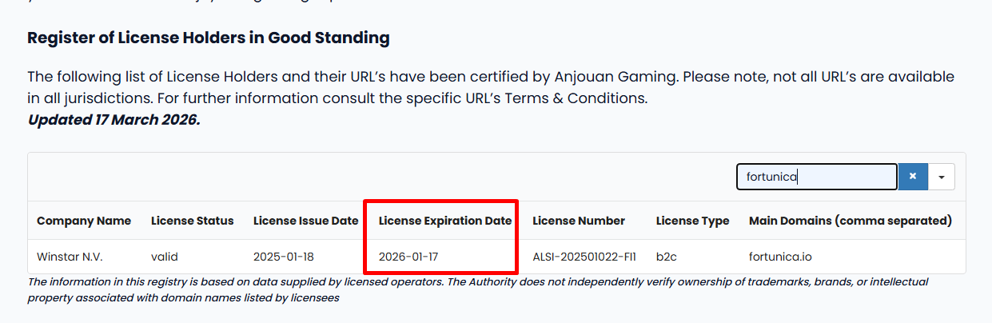Screen dimensions: 992x323
Task: Click the "Register of License Holders" heading
Action: pos(209,38)
